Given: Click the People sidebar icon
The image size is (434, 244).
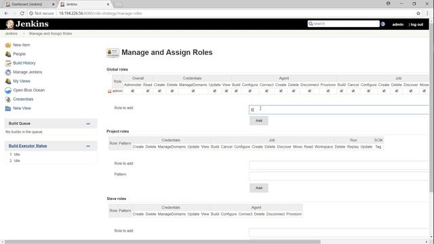Looking at the screenshot, I should pos(8,54).
